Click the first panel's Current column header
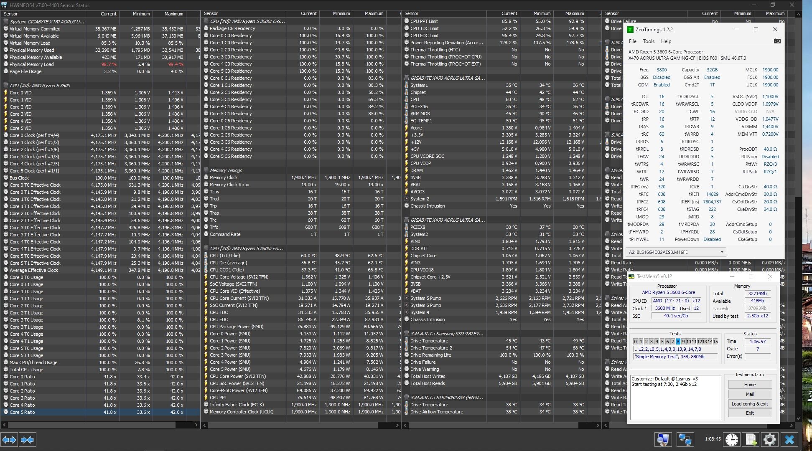The width and height of the screenshot is (812, 451). pyautogui.click(x=103, y=14)
